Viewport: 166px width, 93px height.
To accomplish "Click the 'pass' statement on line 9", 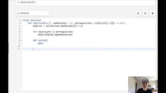I will (x=41, y=43).
